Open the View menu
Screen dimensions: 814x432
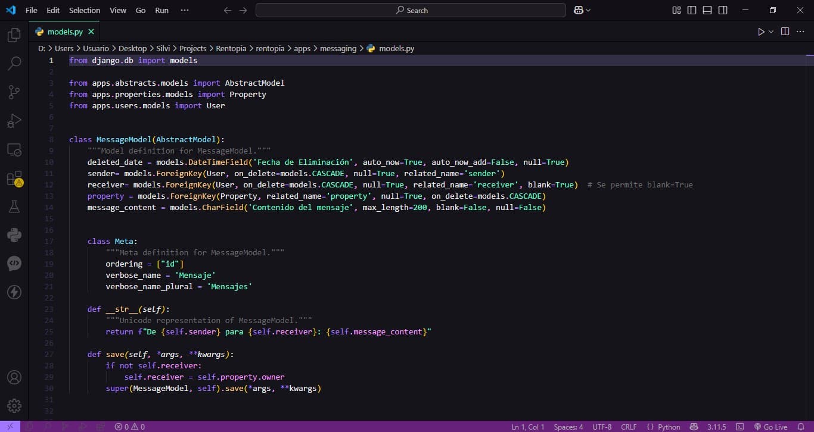pos(118,10)
